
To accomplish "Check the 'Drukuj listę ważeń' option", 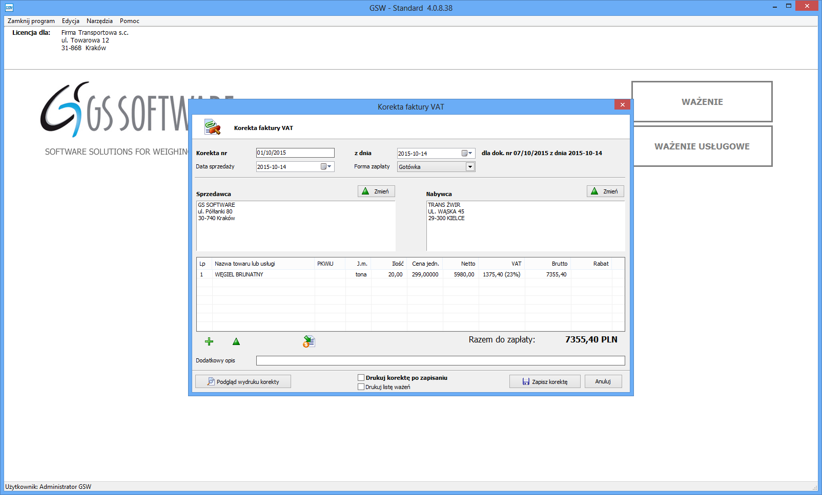I will (x=361, y=387).
